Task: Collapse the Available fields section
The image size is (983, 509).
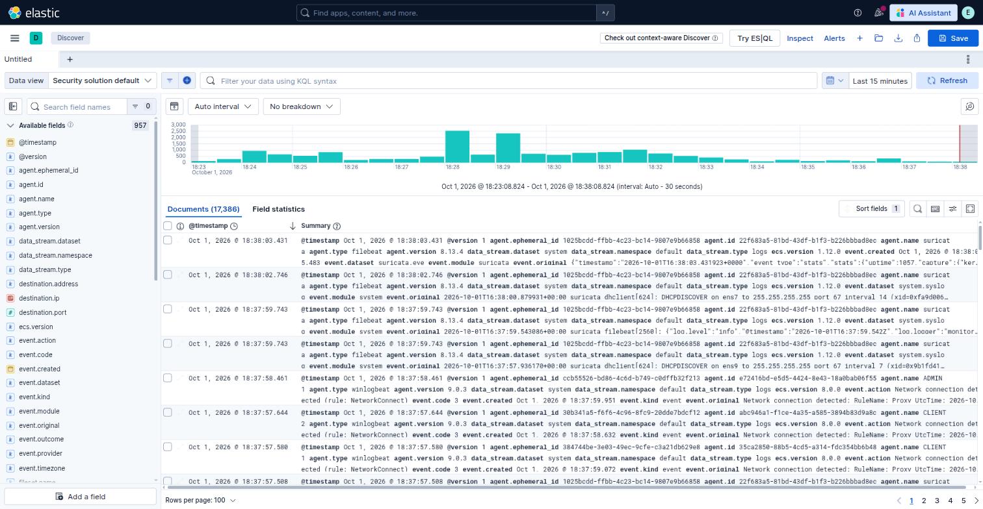Action: pos(10,125)
